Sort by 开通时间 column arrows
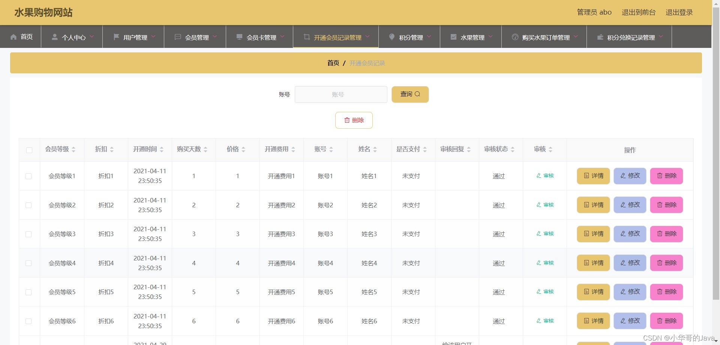This screenshot has height=345, width=720. click(162, 149)
